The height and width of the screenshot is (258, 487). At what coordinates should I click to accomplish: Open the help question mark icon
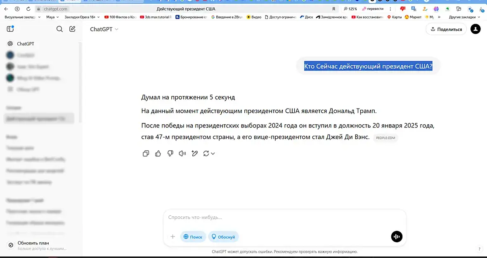click(479, 249)
